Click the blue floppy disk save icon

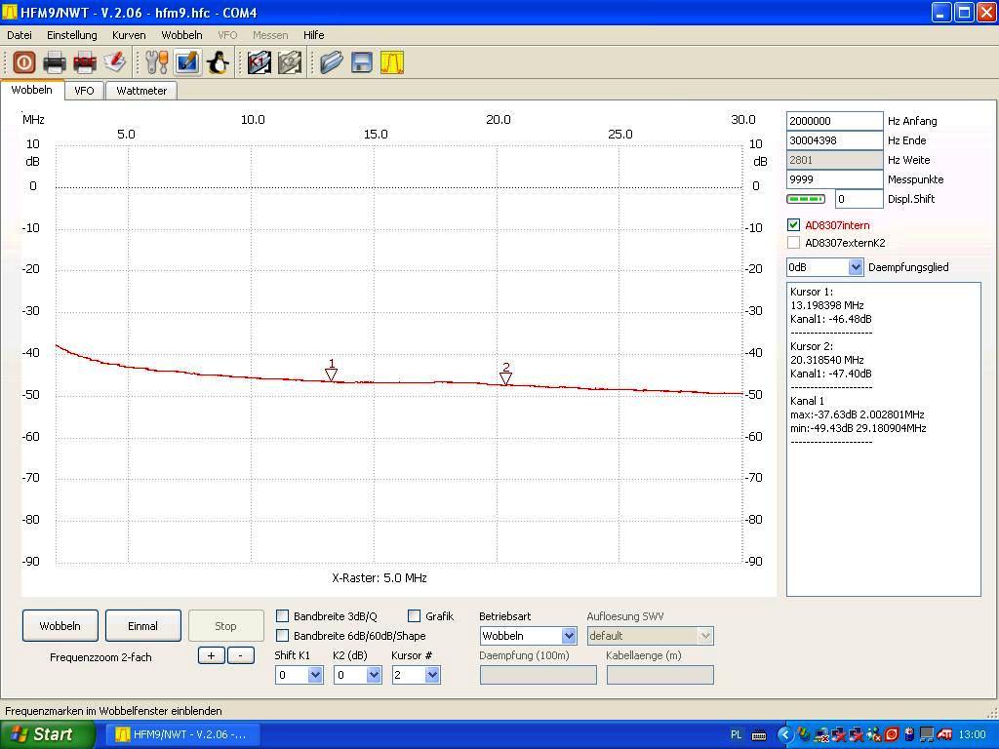pyautogui.click(x=362, y=62)
